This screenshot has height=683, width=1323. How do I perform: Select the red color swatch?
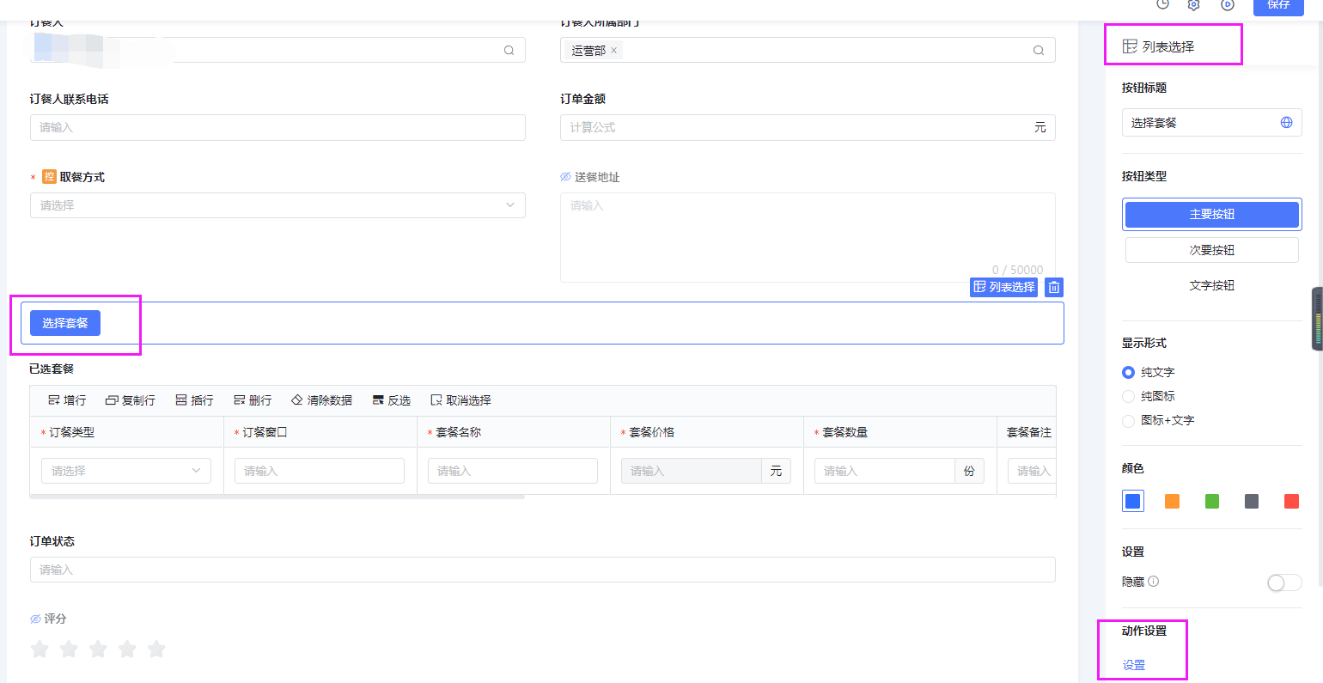1291,501
